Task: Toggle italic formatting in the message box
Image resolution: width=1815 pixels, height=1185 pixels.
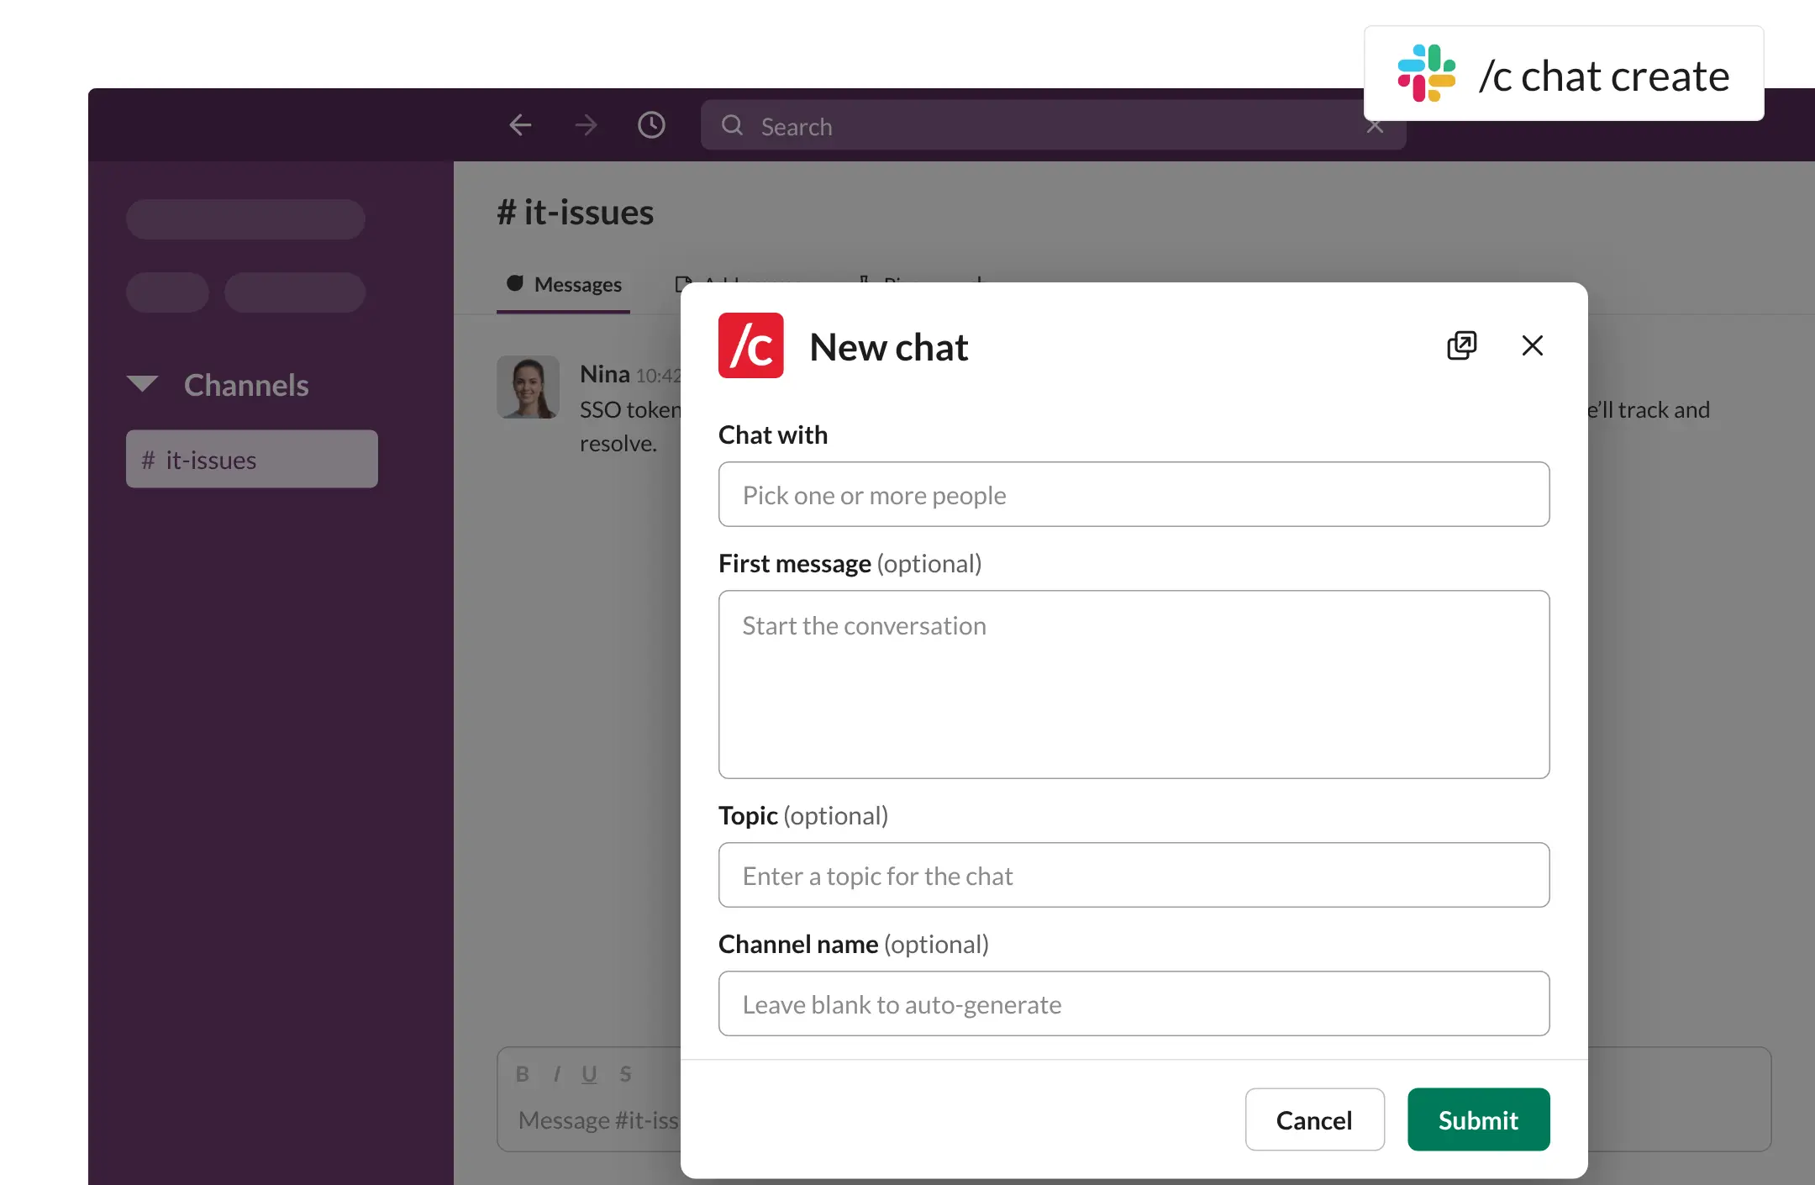Action: 556,1074
